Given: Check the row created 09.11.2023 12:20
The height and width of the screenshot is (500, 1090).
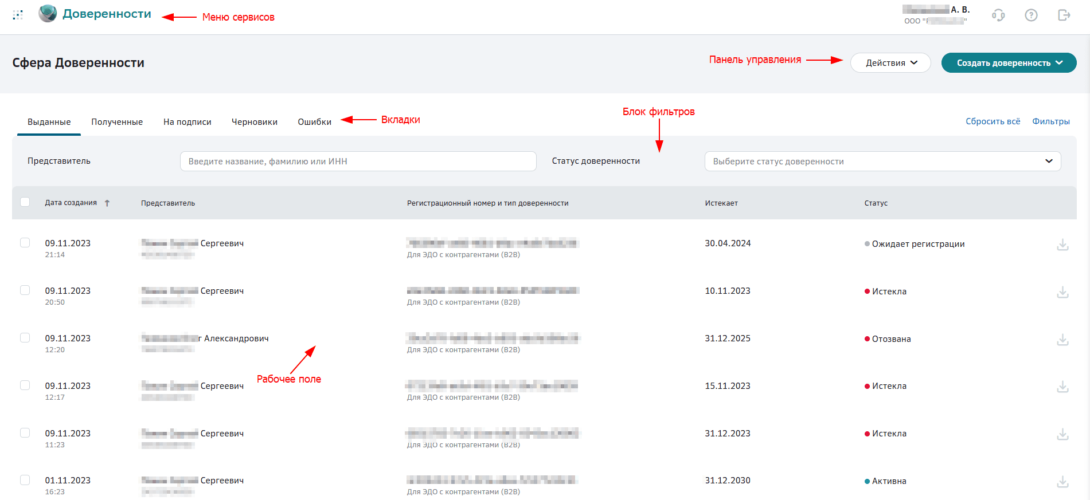Looking at the screenshot, I should 25,337.
